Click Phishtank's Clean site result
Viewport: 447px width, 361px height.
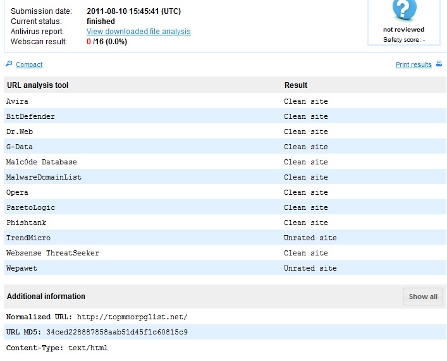pos(305,223)
